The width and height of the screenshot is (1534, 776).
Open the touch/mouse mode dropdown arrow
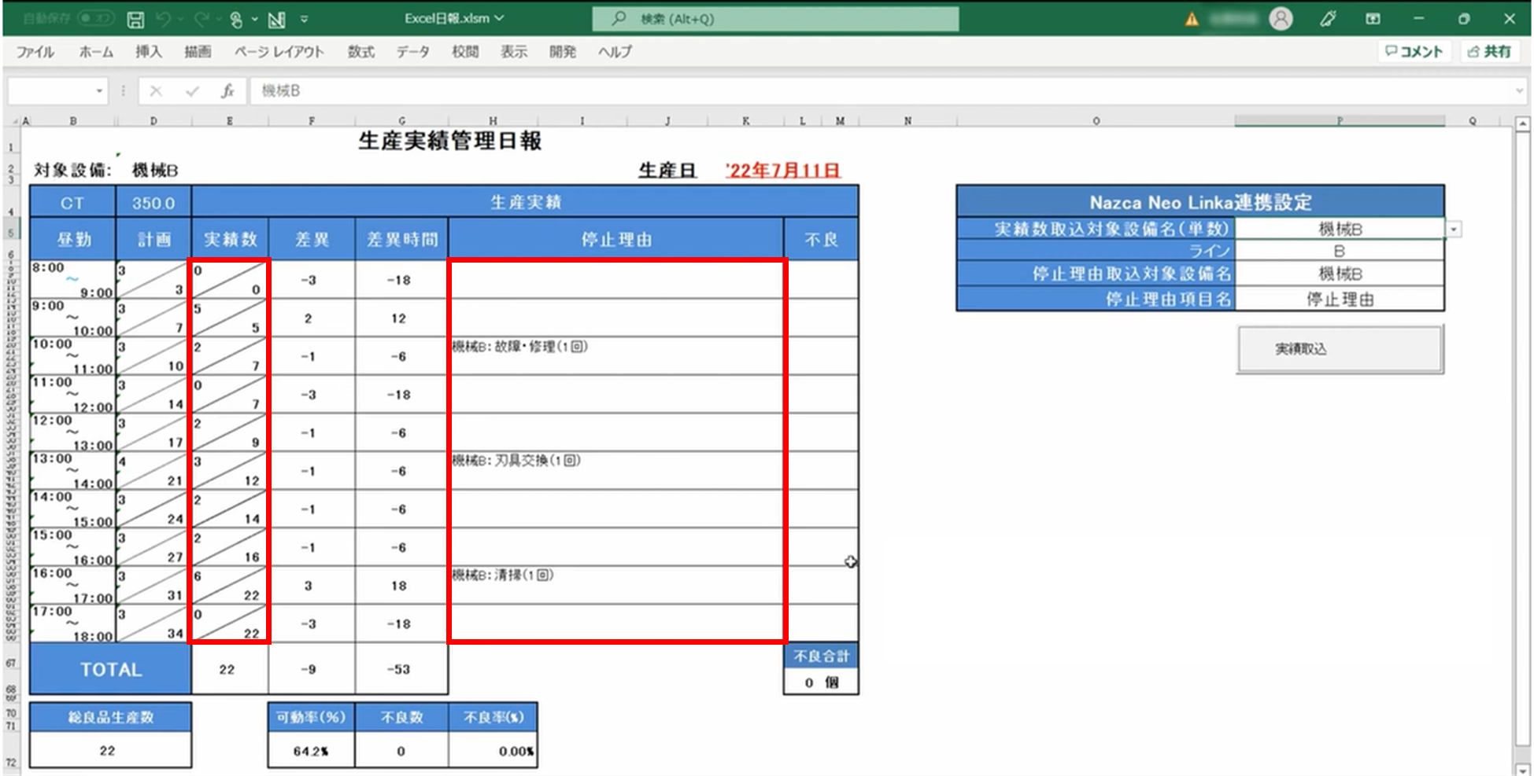tap(254, 19)
